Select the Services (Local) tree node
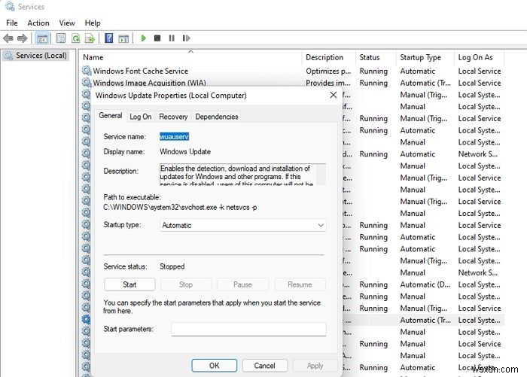The height and width of the screenshot is (377, 527). tap(36, 56)
